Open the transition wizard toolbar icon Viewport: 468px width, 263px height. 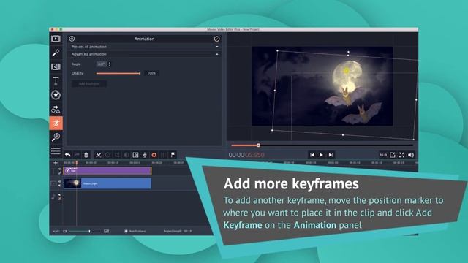(x=135, y=155)
